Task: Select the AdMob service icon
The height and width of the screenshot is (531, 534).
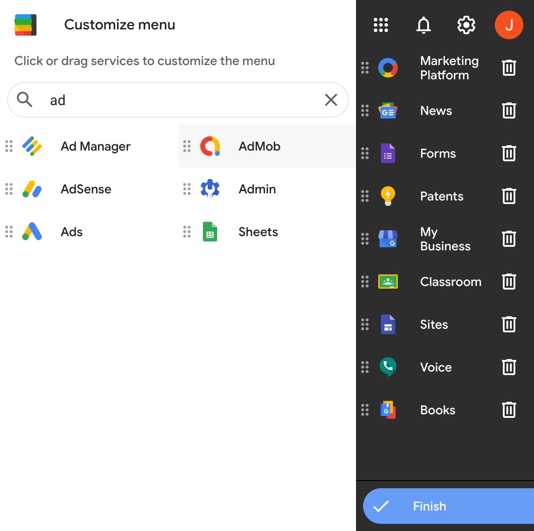Action: click(x=210, y=146)
